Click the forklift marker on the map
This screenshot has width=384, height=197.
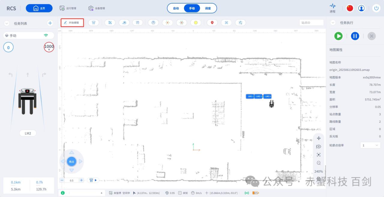click(272, 104)
